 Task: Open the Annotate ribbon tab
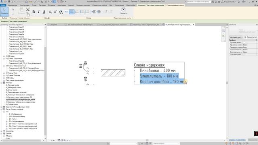point(62,5)
